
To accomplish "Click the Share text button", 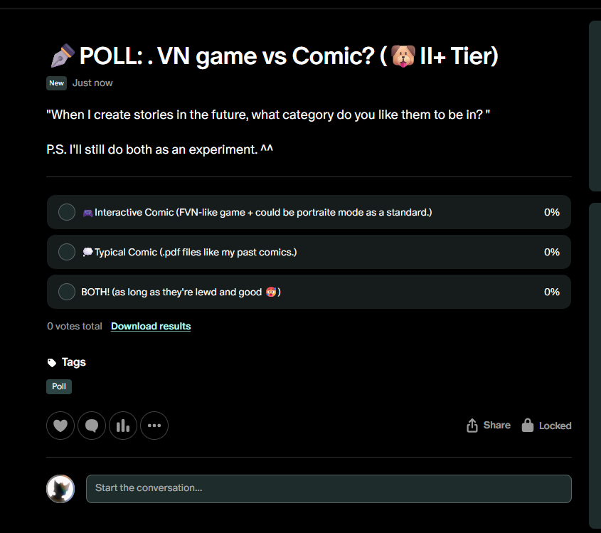I will pyautogui.click(x=496, y=426).
